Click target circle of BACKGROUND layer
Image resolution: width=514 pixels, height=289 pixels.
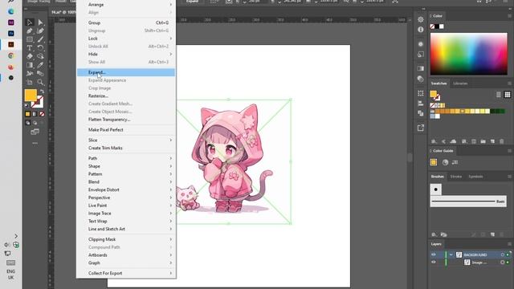pos(502,254)
